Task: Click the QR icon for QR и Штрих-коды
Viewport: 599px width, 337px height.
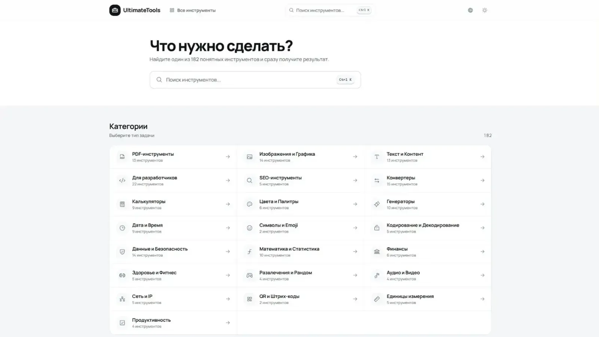Action: [x=249, y=299]
